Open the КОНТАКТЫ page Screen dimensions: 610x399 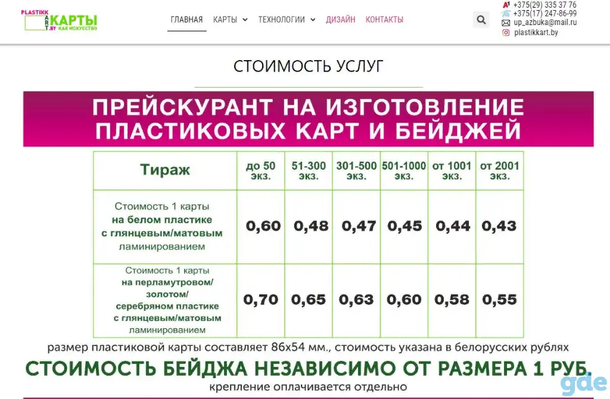click(384, 20)
